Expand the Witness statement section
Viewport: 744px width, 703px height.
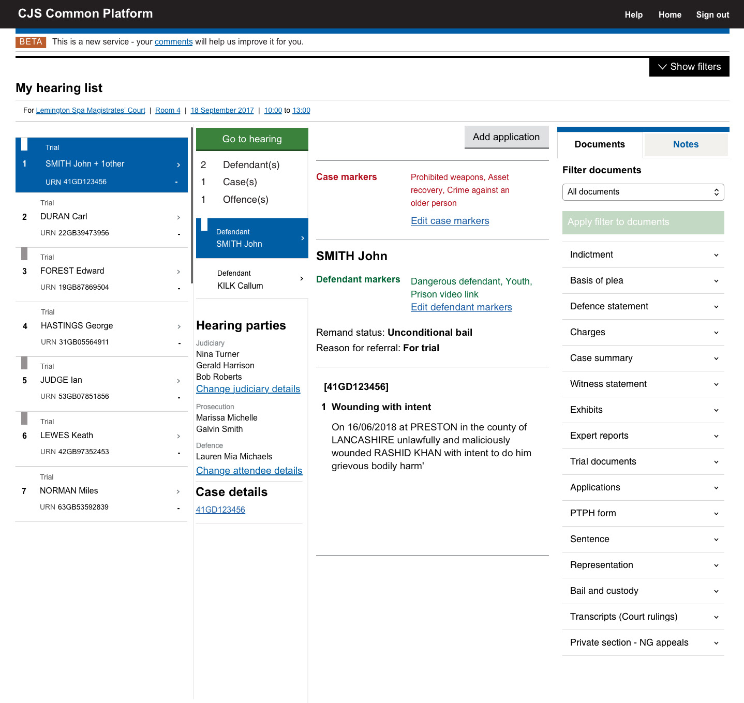643,384
